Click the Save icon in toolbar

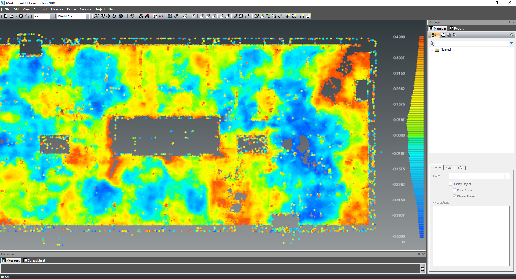pyautogui.click(x=21, y=16)
